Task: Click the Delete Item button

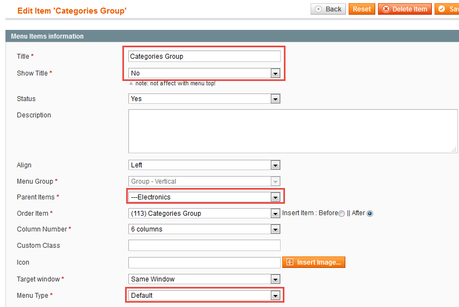Action: (x=405, y=9)
